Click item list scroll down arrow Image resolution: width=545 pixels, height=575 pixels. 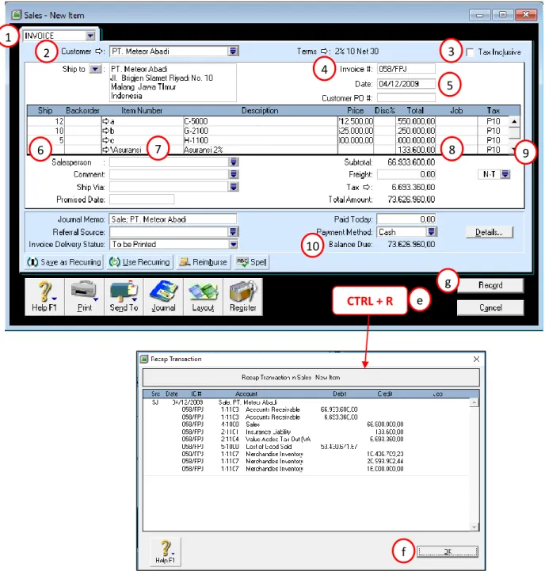click(514, 150)
